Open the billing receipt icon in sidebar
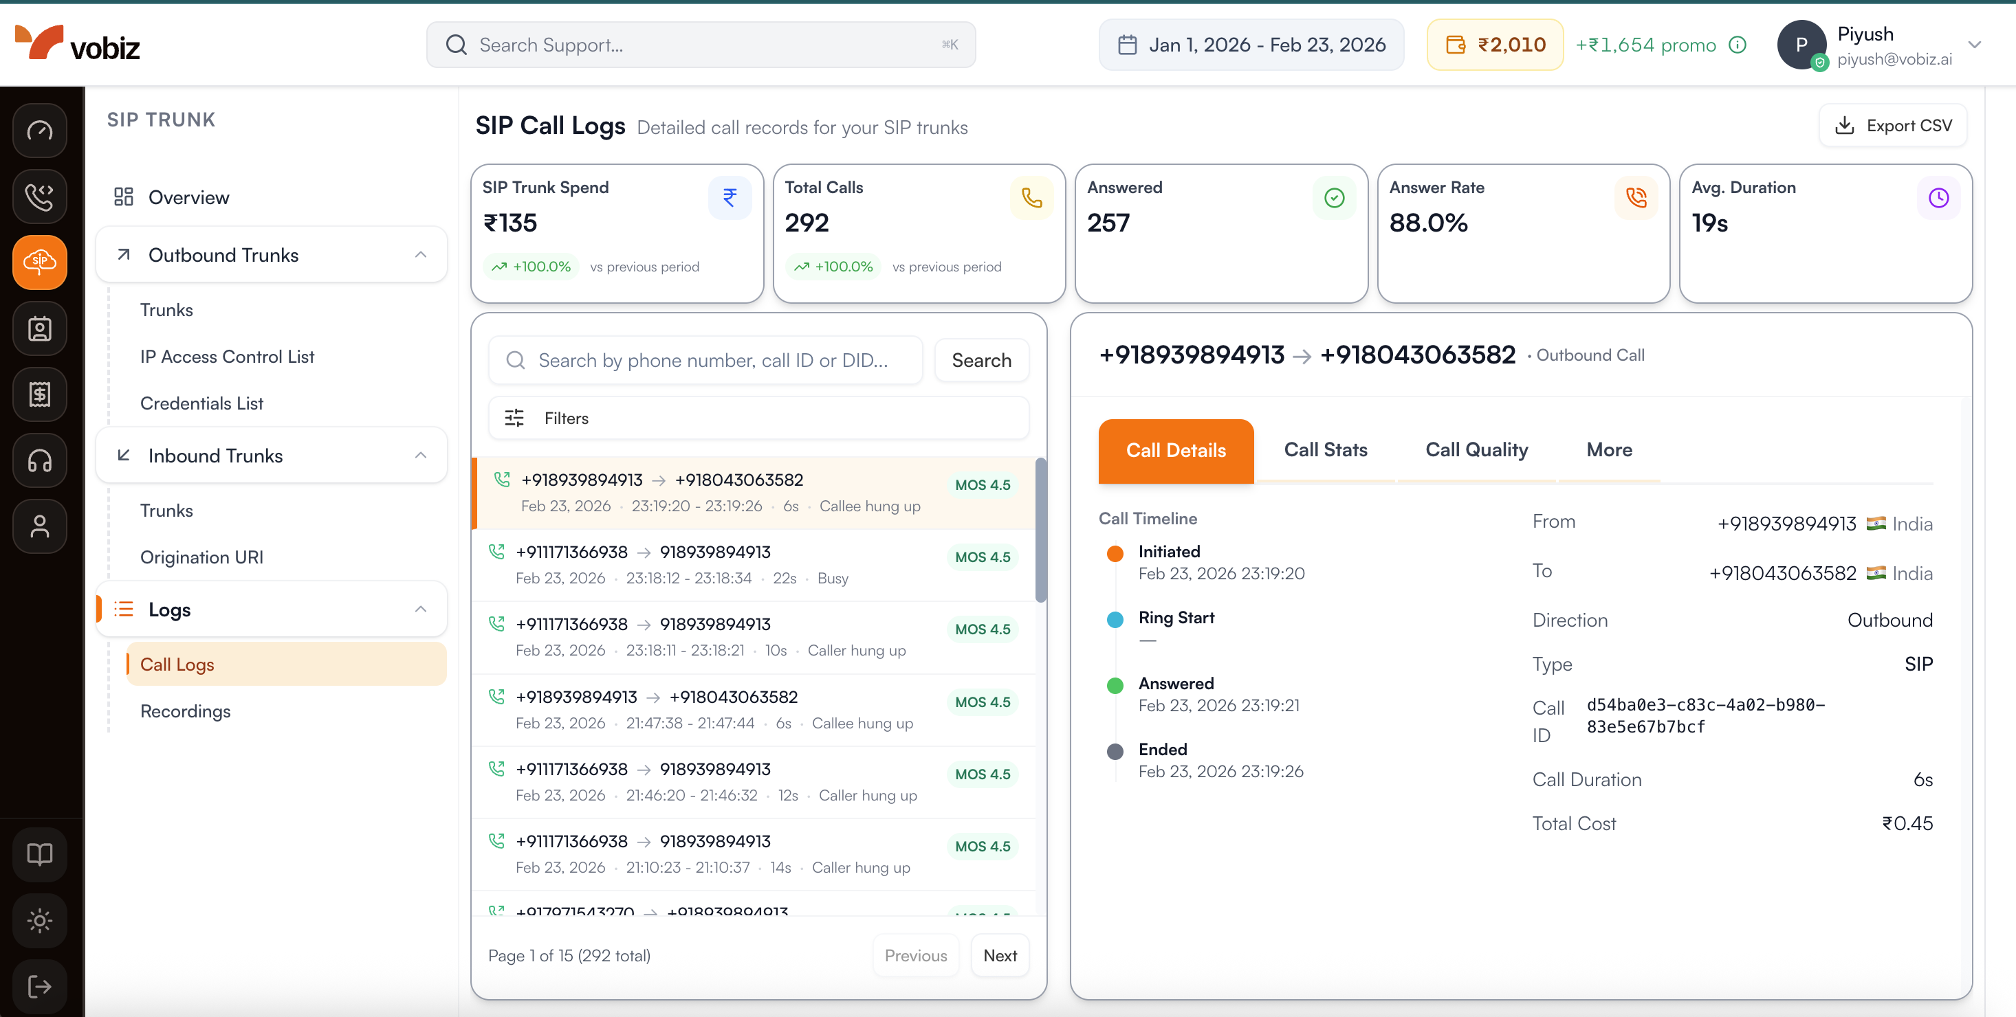 click(x=39, y=394)
